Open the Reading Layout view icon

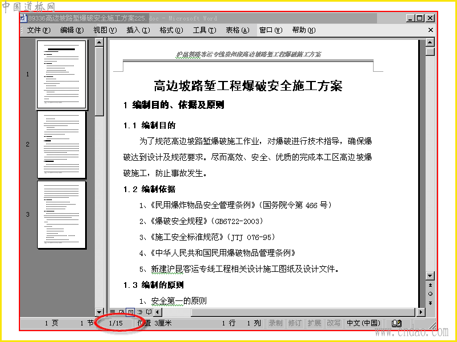149,312
